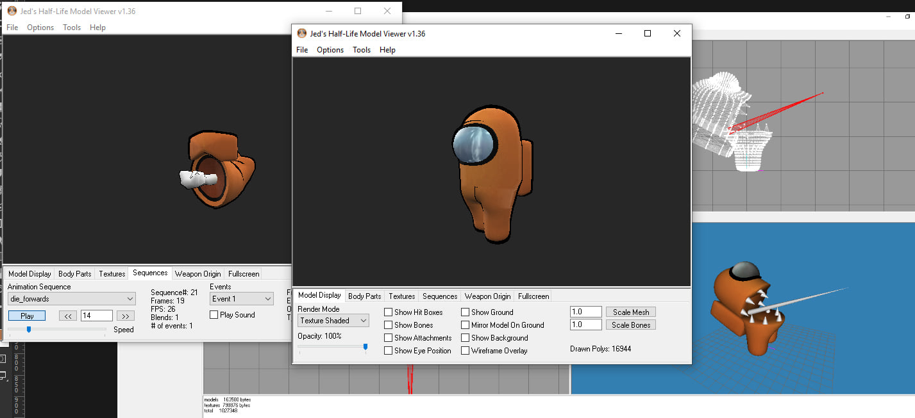This screenshot has width=915, height=418.
Task: Switch to Weapon Origin tab in front window
Action: pyautogui.click(x=488, y=296)
